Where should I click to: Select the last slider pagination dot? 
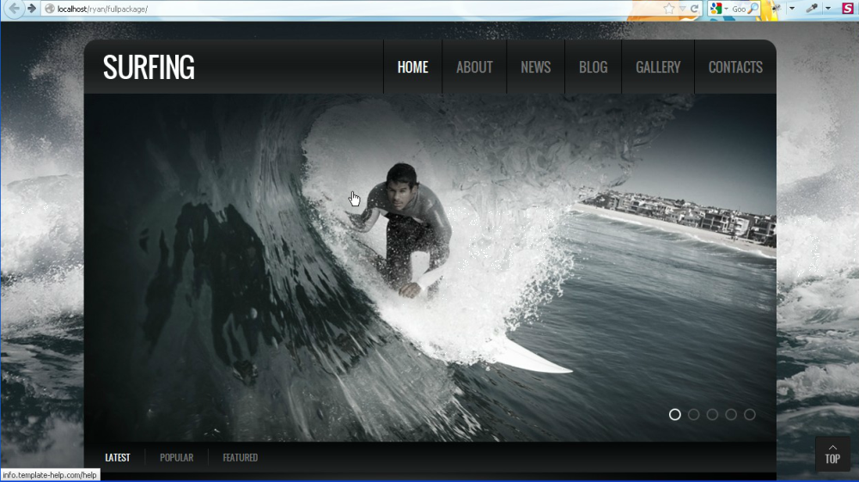point(749,415)
